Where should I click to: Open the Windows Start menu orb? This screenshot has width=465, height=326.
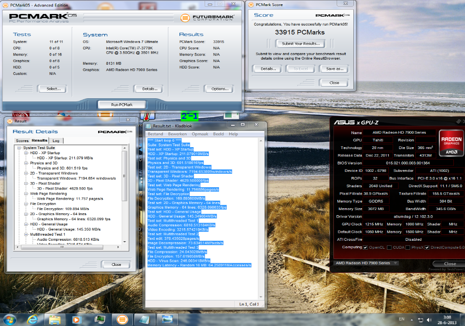coord(9,319)
